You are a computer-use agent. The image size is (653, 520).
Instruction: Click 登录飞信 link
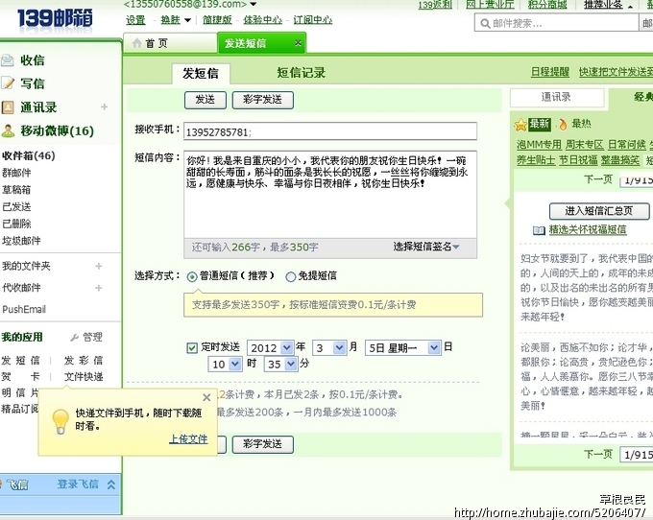(78, 485)
